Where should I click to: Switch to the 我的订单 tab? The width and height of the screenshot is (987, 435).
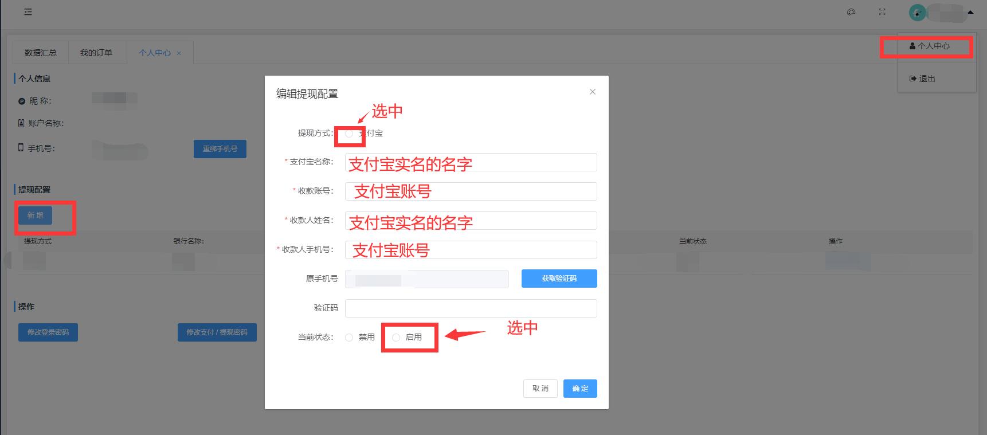(96, 53)
